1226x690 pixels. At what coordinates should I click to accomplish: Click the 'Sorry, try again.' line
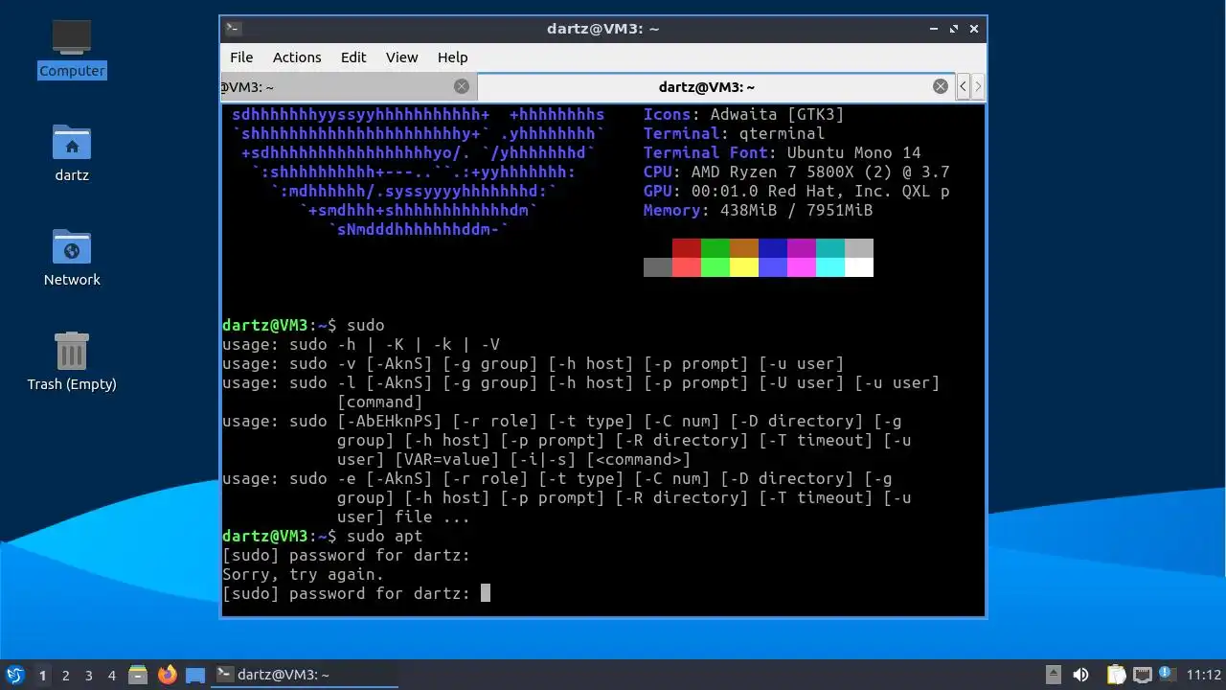(x=304, y=574)
